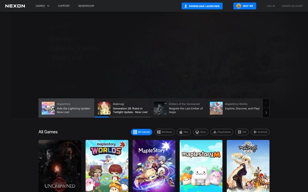Image resolution: width=308 pixels, height=192 pixels.
Task: Click Embers of the Uncrowned carousel thumbnail
Action: coord(160,108)
